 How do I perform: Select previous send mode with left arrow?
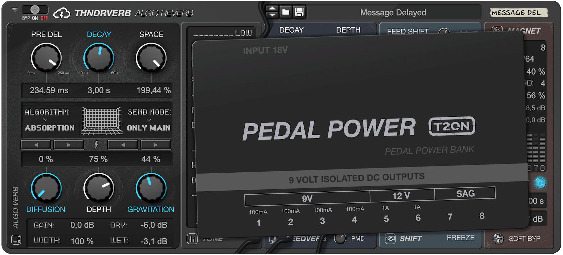(123, 145)
